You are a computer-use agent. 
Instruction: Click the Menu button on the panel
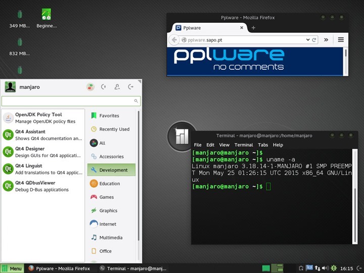12,268
